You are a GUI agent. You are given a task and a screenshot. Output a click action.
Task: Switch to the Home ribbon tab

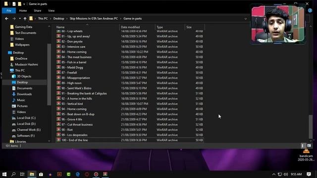pos(23,11)
